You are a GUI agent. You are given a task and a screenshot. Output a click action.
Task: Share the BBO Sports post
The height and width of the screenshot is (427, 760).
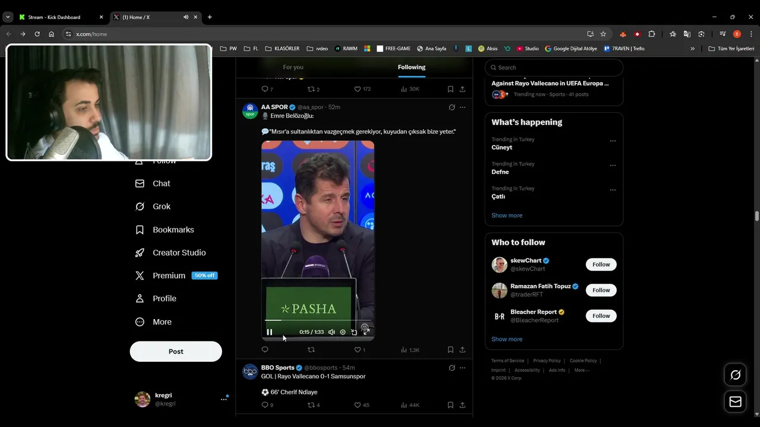[x=463, y=405]
